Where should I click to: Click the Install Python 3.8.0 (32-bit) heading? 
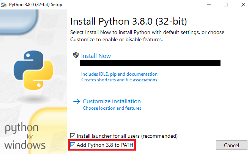129,21
